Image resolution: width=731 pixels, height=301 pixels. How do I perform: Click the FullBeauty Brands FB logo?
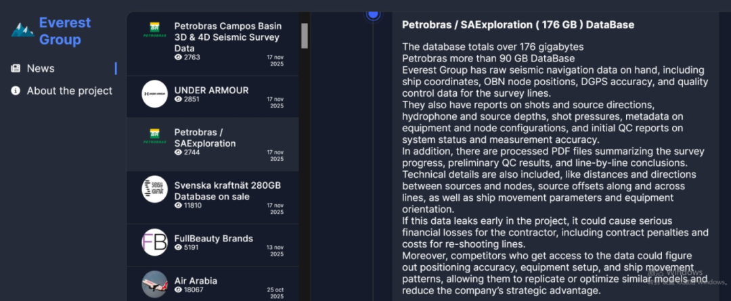point(154,242)
